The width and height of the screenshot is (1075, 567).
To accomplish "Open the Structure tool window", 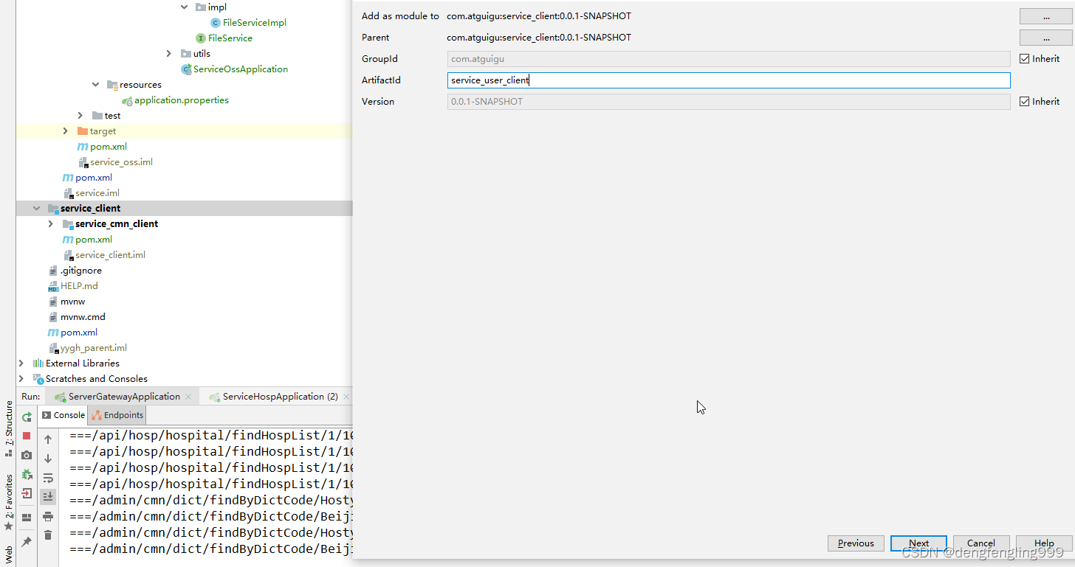I will (8, 428).
